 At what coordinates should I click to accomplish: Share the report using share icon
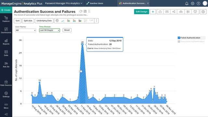pos(174,12)
